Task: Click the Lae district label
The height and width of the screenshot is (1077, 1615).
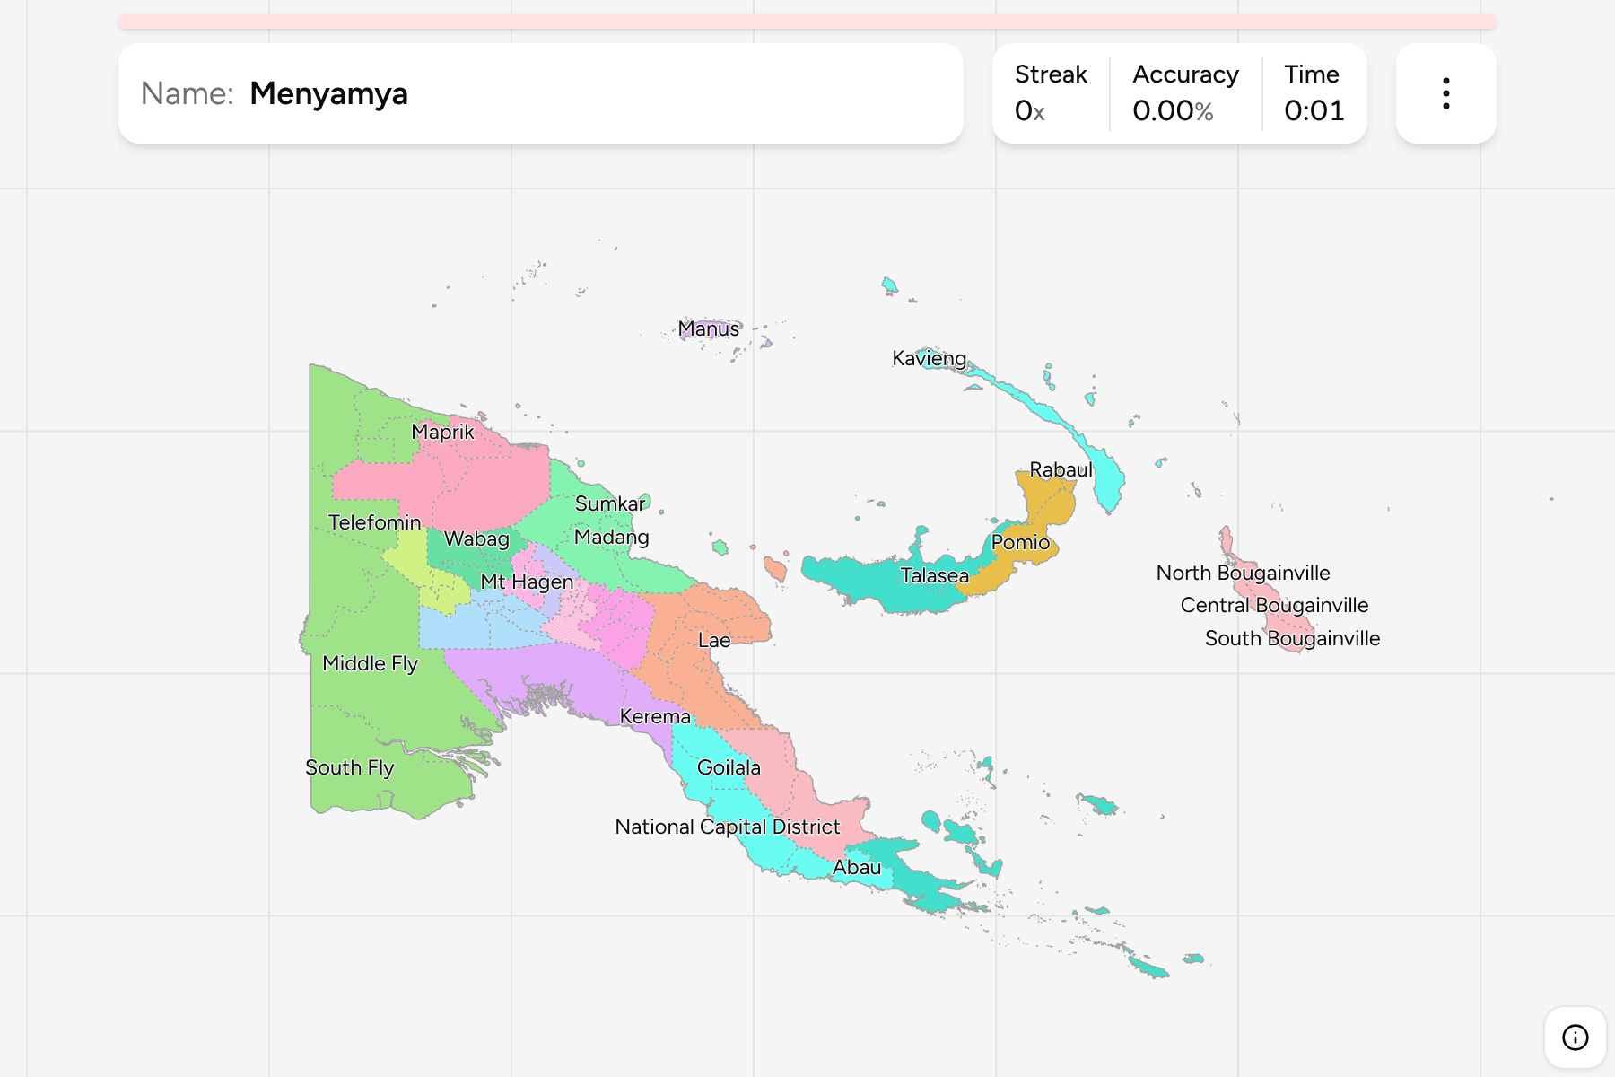Action: point(714,640)
